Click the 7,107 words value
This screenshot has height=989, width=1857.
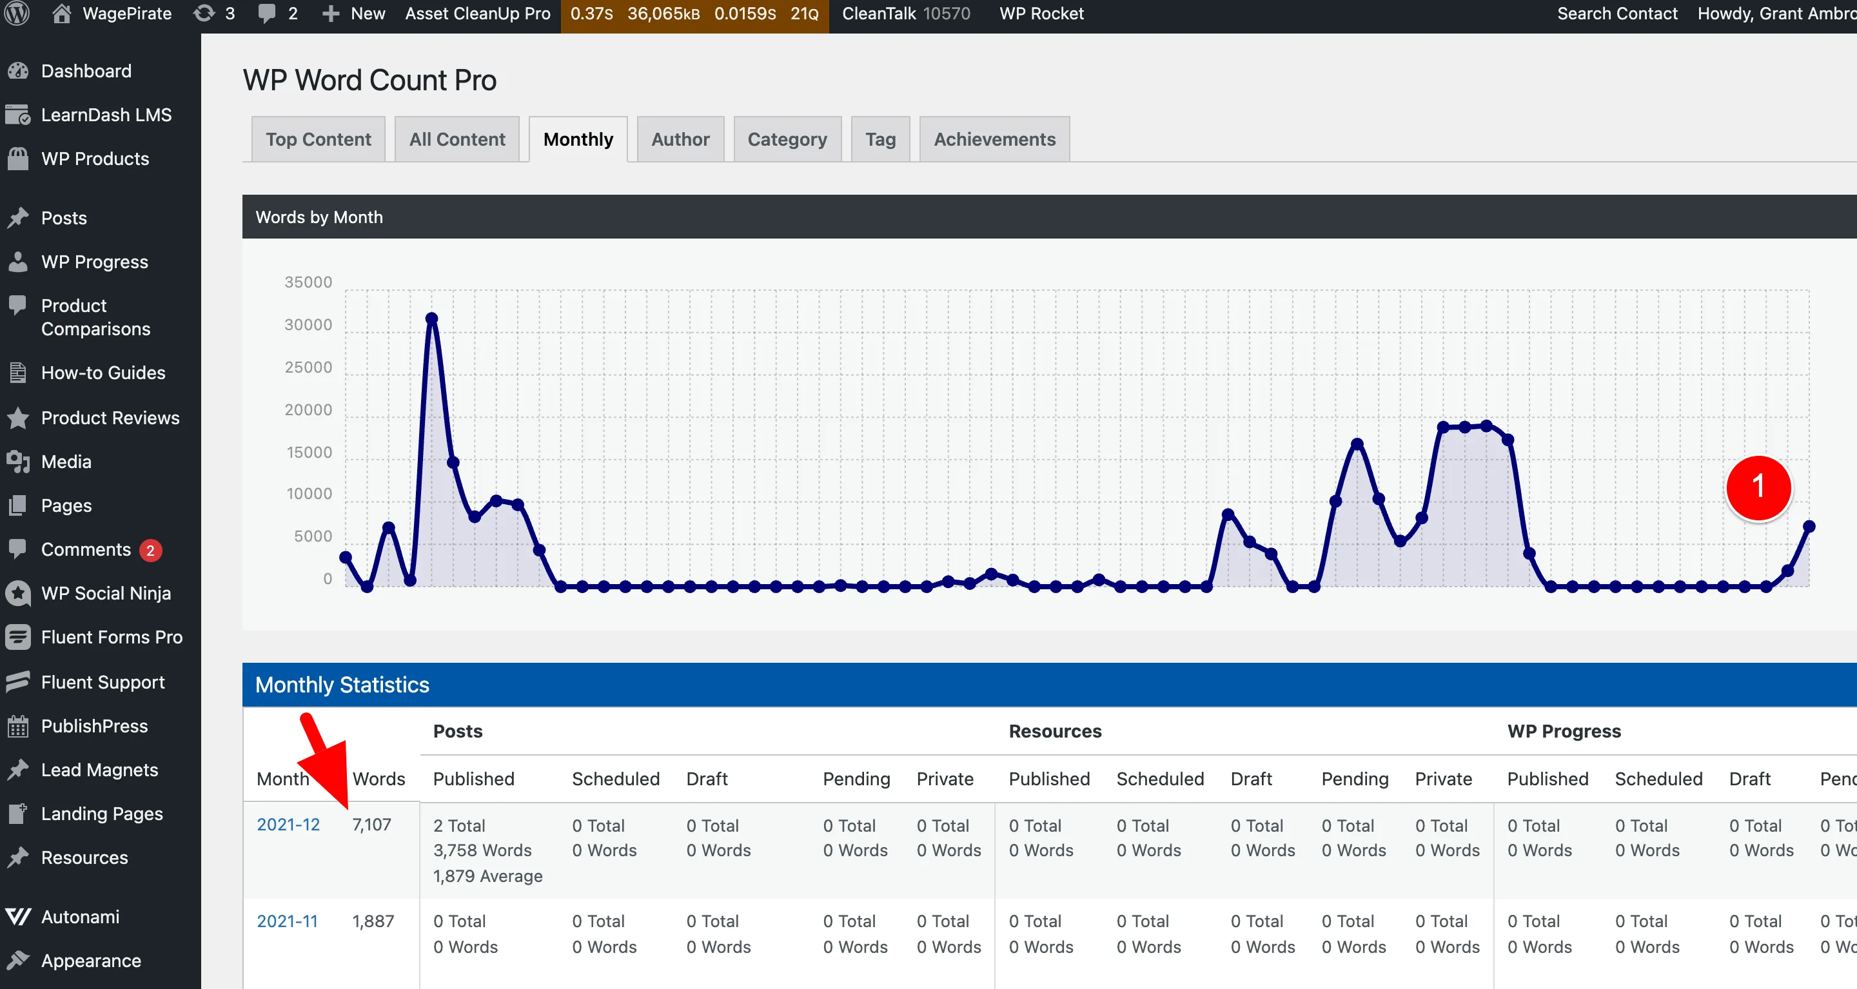[x=372, y=824]
